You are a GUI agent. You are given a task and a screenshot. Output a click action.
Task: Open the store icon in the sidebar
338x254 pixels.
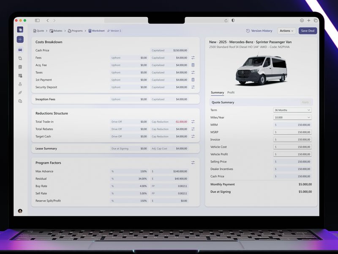(20, 67)
